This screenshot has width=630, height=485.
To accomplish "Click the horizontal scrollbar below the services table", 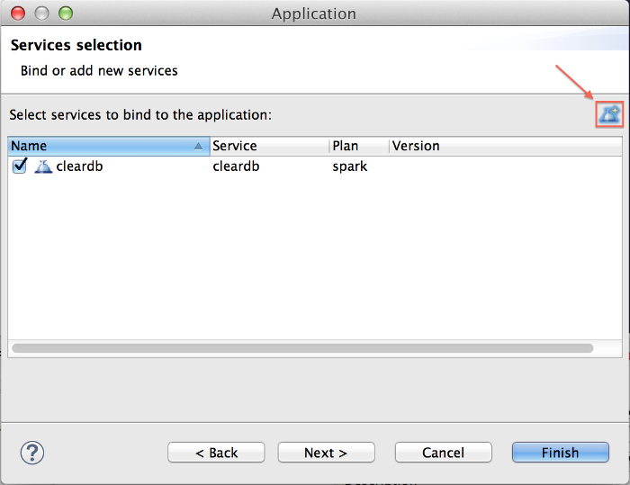I will pos(302,347).
